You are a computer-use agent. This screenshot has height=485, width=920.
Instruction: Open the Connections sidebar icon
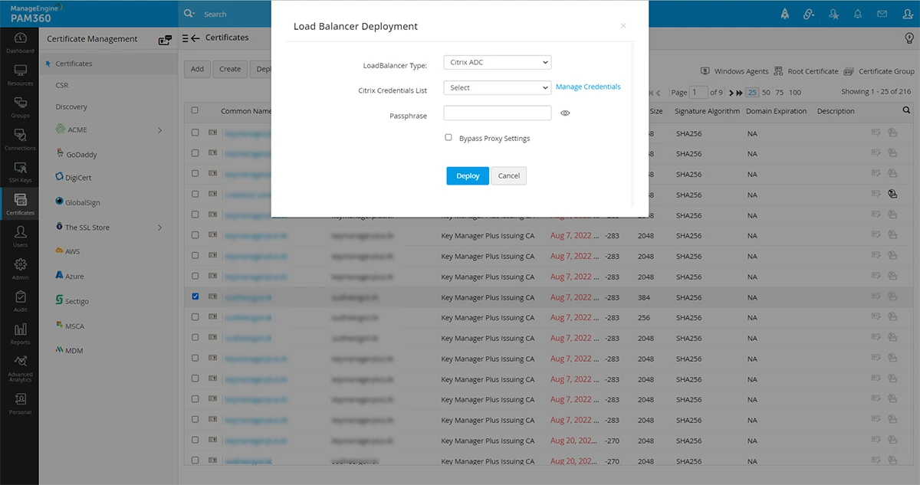coord(20,139)
